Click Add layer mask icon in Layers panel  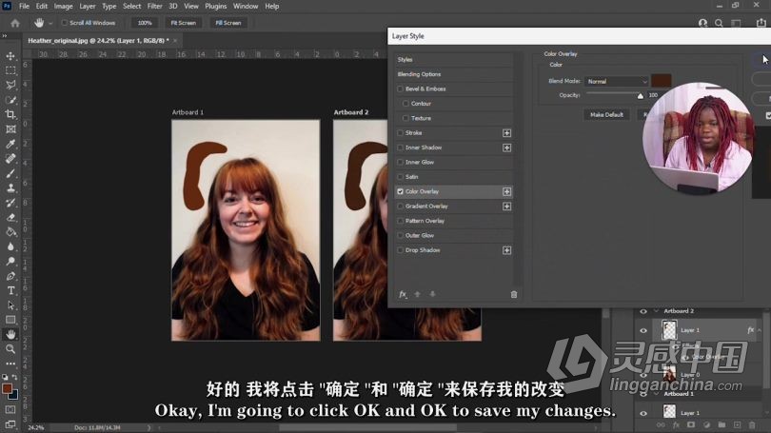pyautogui.click(x=691, y=424)
